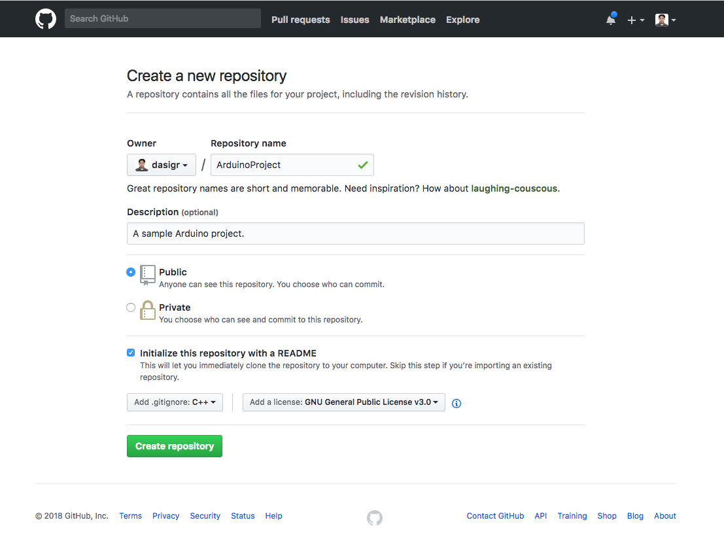Image resolution: width=724 pixels, height=554 pixels.
Task: Click the license info icon
Action: click(x=457, y=404)
